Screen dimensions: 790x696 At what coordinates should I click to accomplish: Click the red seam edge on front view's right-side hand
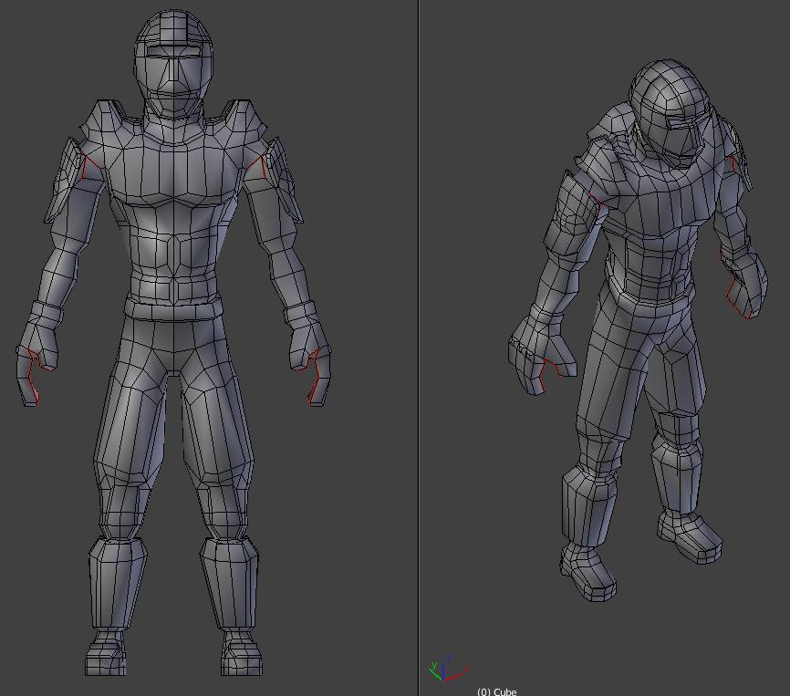(314, 375)
